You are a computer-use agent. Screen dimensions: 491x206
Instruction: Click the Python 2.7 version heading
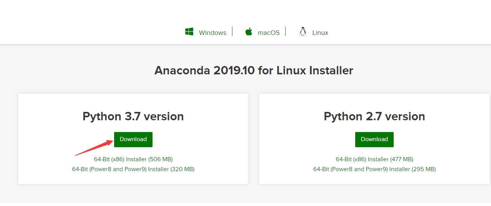(x=374, y=116)
